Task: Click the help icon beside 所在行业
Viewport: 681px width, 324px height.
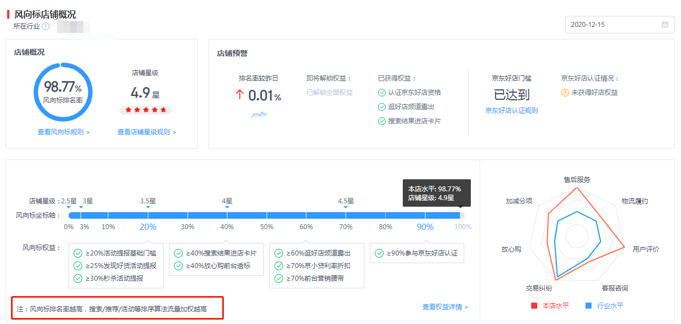Action: [46, 26]
